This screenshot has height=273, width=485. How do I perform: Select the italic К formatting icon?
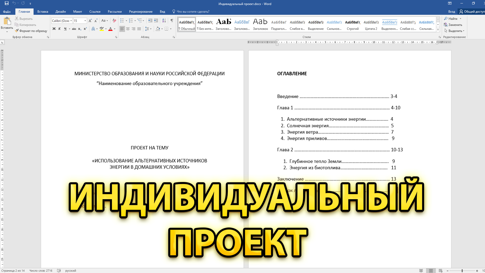click(x=60, y=29)
